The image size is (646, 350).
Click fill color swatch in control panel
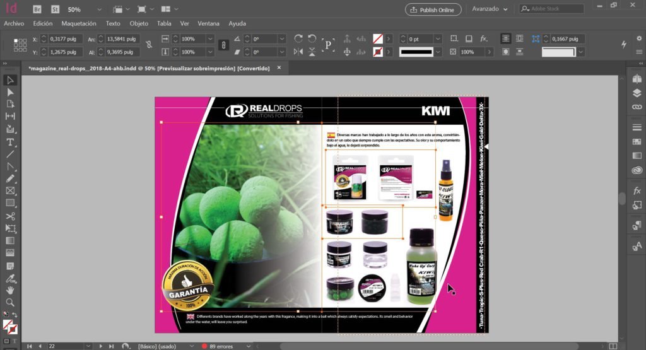378,38
